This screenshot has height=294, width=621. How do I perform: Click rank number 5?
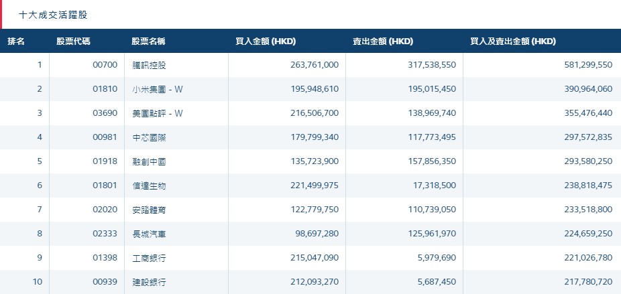40,161
